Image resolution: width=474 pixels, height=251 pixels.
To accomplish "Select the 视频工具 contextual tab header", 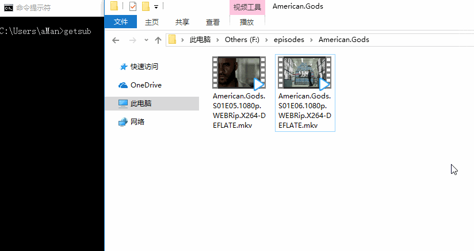I will click(x=247, y=7).
